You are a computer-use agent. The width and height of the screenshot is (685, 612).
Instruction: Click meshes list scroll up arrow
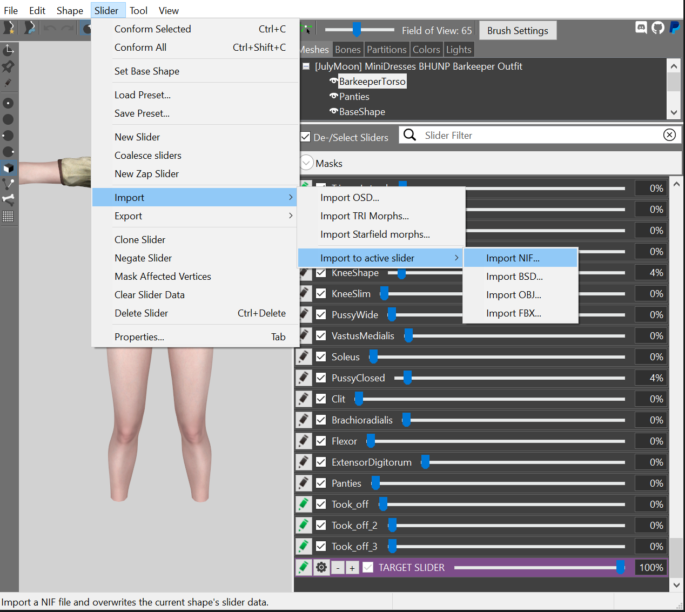pos(674,66)
